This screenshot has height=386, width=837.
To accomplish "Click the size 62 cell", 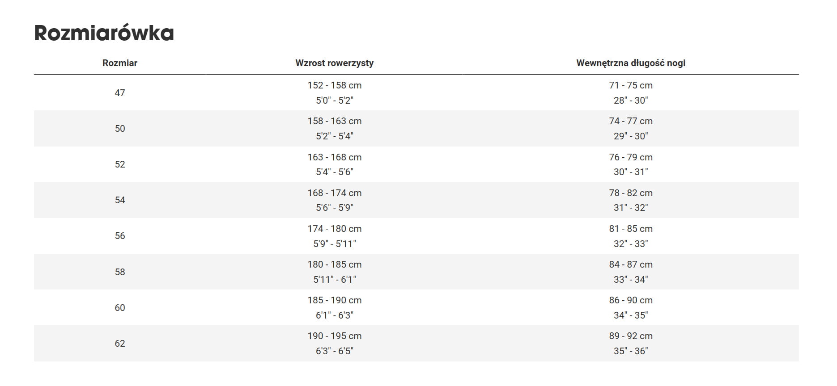I will (x=119, y=343).
